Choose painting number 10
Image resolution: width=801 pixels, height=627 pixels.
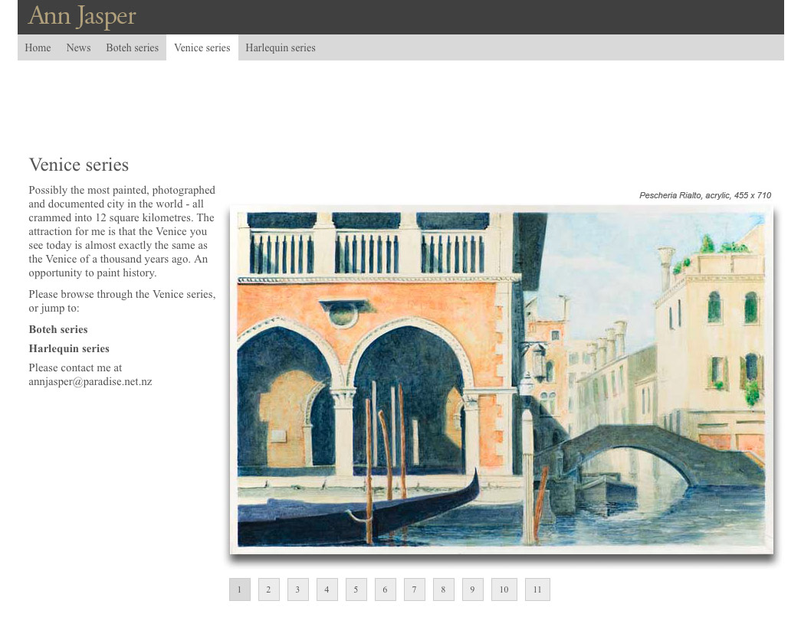pyautogui.click(x=504, y=589)
